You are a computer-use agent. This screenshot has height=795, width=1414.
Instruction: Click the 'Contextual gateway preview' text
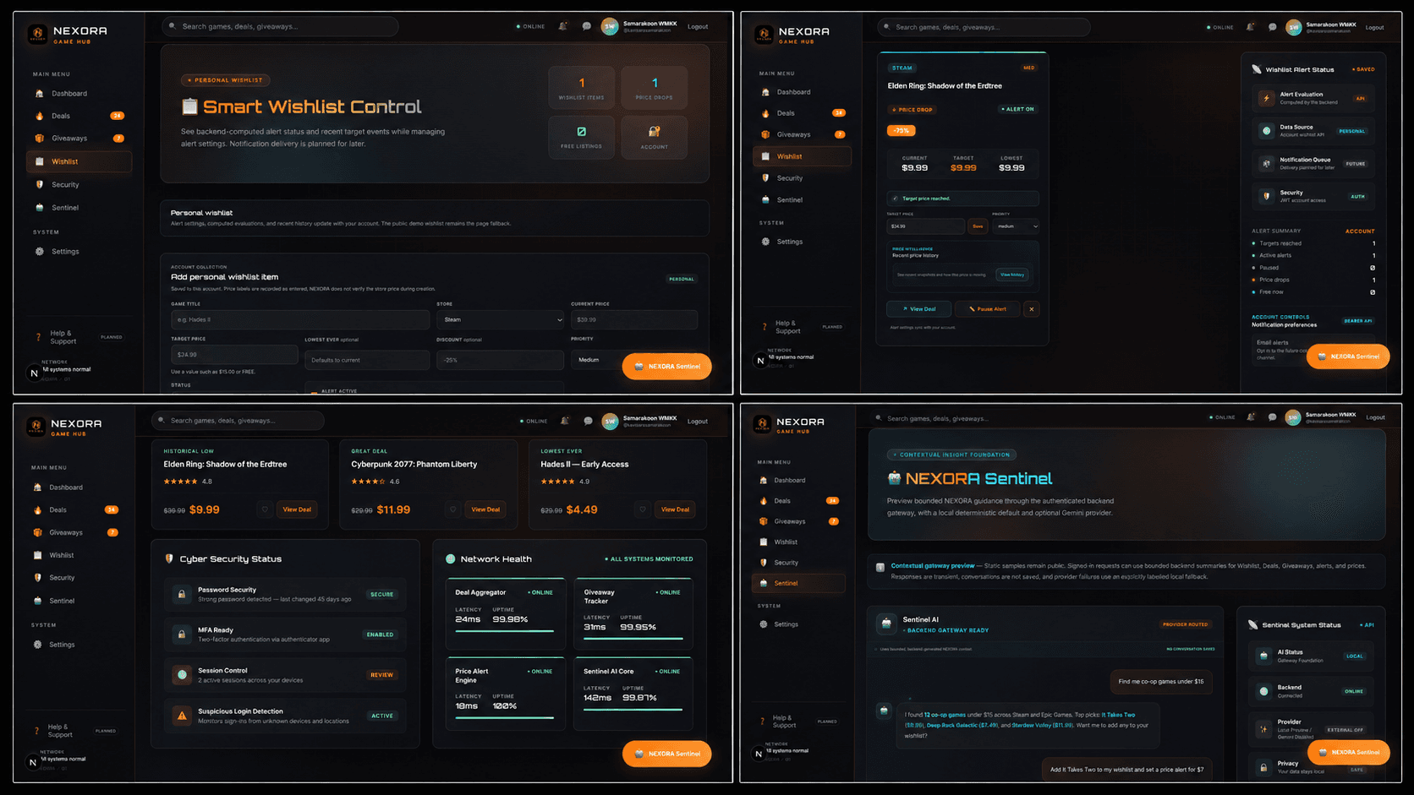pyautogui.click(x=933, y=566)
